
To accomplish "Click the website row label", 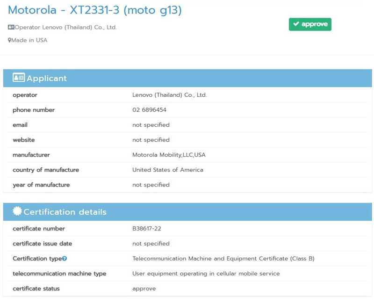I will [x=24, y=140].
